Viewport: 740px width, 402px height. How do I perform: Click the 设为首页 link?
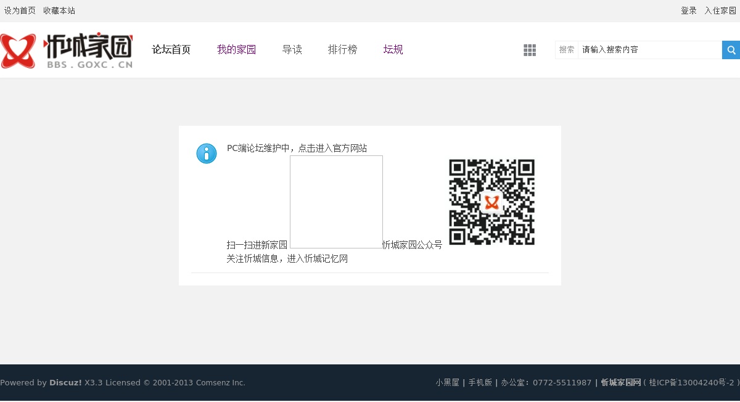pyautogui.click(x=20, y=10)
